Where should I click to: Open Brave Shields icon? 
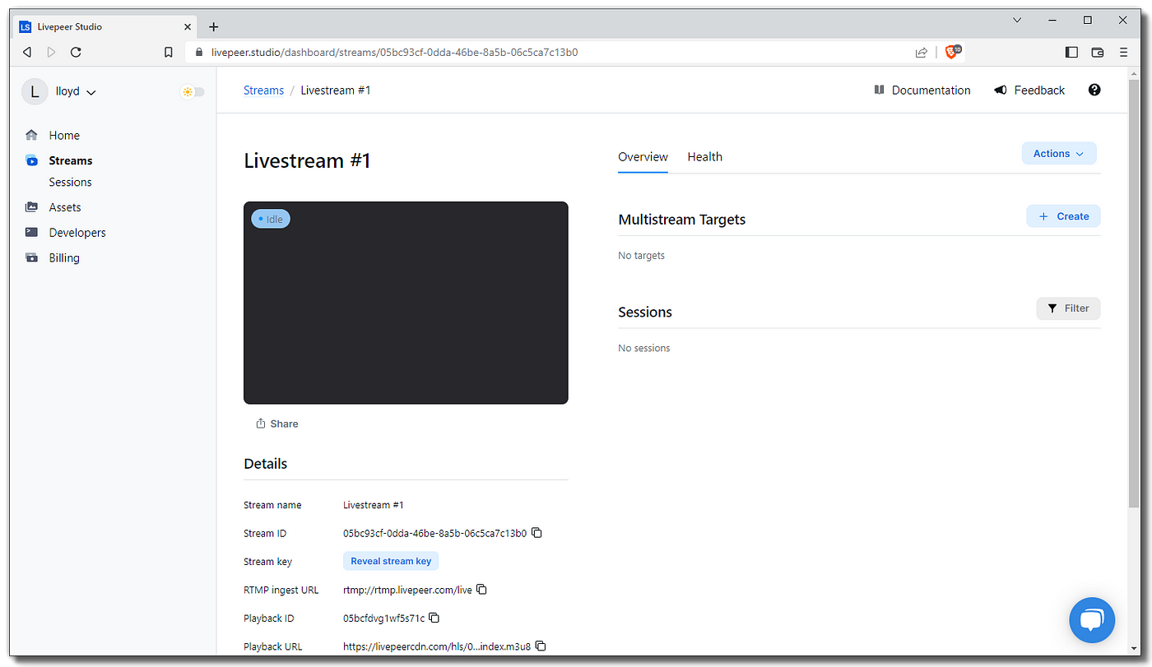pyautogui.click(x=953, y=52)
